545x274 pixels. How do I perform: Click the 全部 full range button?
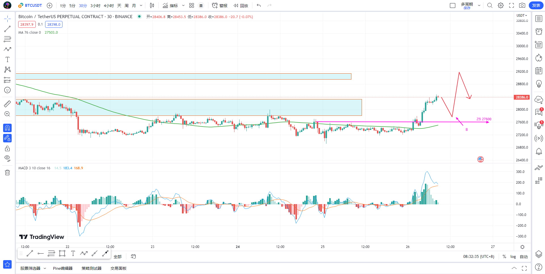tap(118, 257)
